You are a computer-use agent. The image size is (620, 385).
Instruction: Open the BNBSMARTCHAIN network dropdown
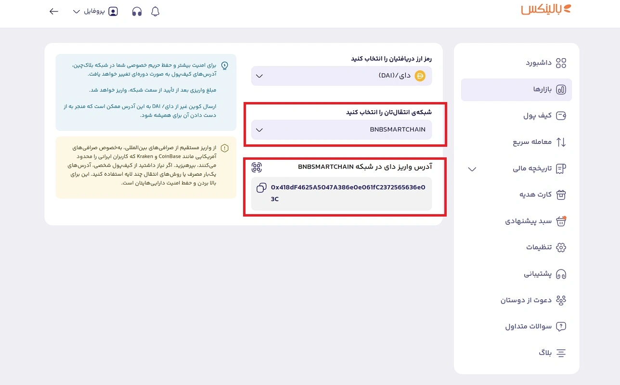click(341, 130)
